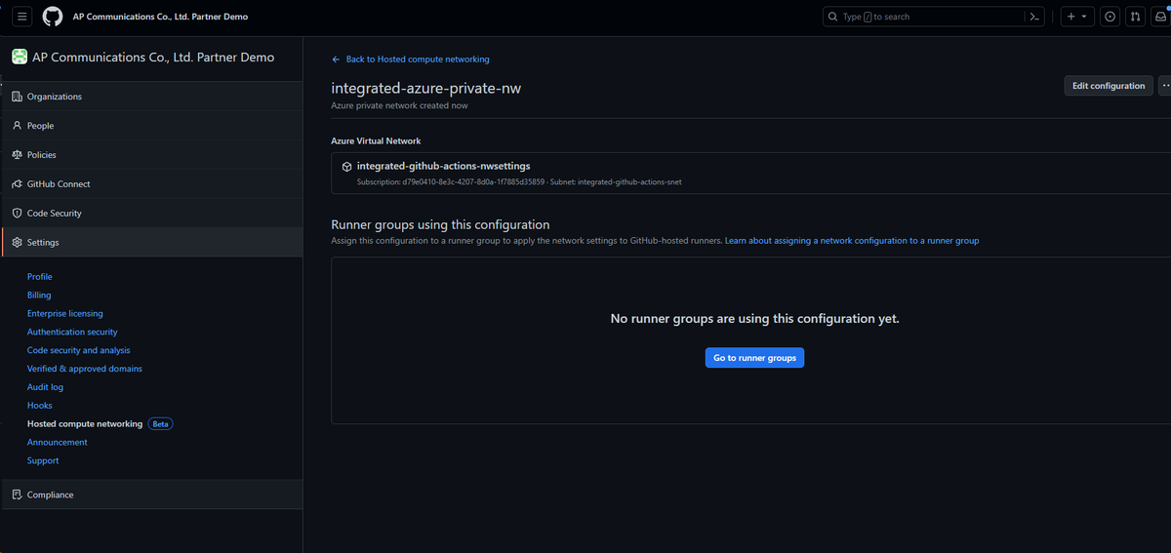The width and height of the screenshot is (1171, 553).
Task: Click the Settings gear icon
Action: (17, 243)
